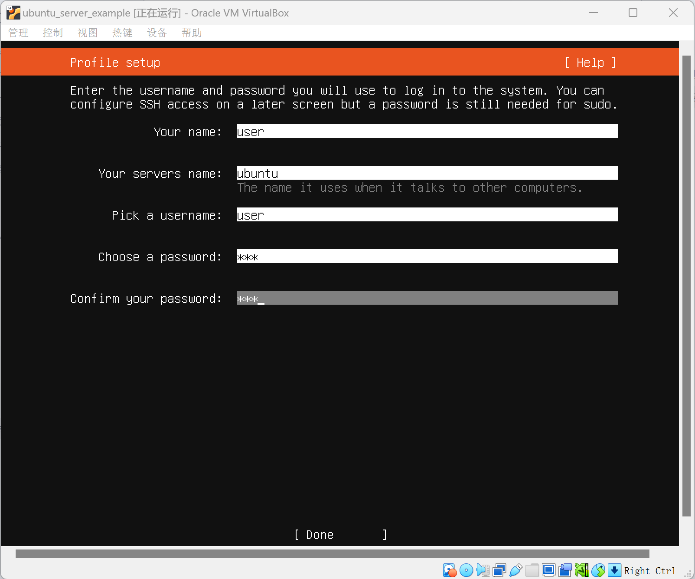
Task: Select the Choose a password field
Action: pyautogui.click(x=427, y=257)
